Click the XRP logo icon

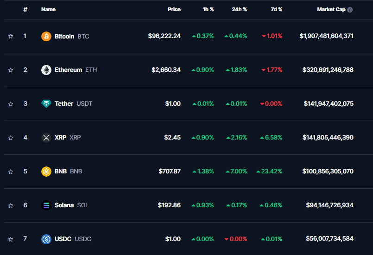tap(46, 138)
